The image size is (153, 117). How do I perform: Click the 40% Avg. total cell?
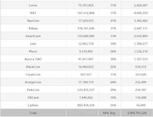(109, 113)
